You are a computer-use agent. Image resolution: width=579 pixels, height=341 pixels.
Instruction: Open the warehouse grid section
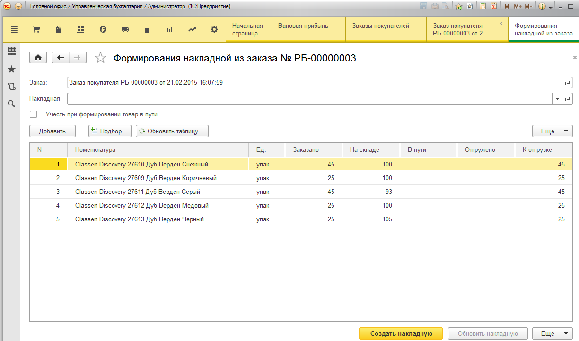click(x=80, y=29)
